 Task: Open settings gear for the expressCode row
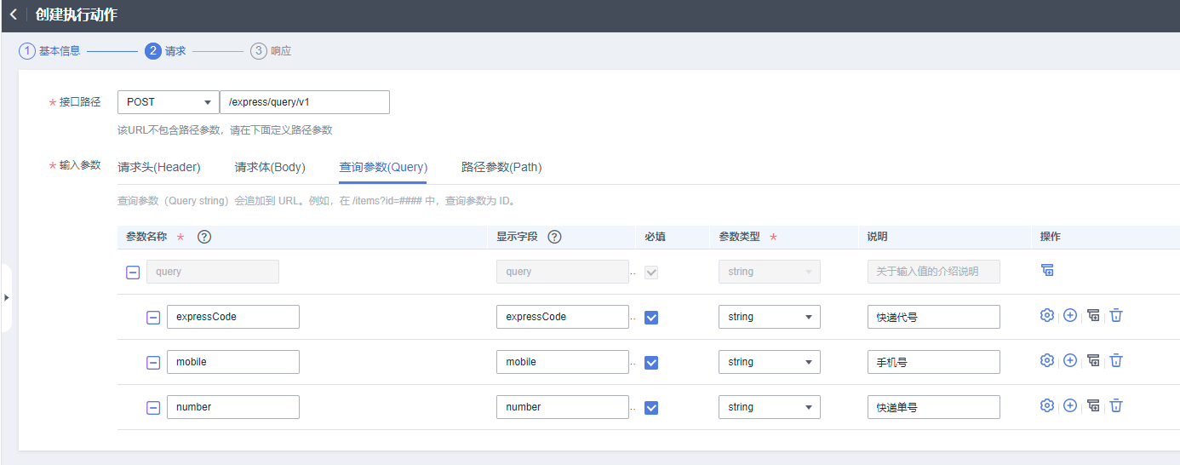coord(1047,315)
